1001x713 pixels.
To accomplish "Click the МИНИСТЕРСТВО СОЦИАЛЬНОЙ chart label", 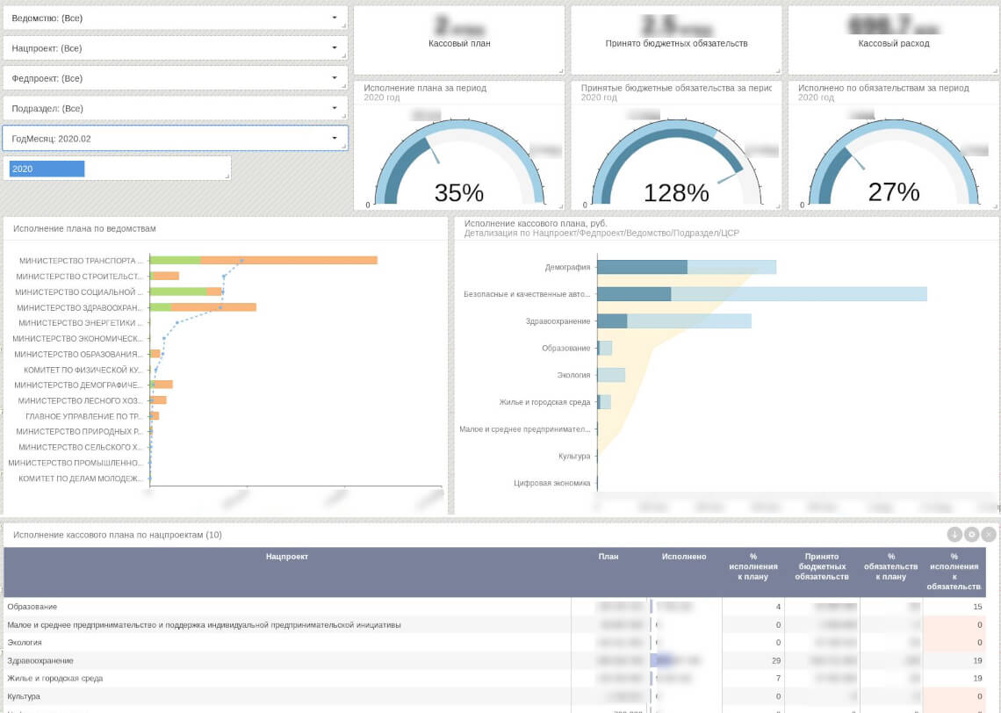I will (x=79, y=292).
